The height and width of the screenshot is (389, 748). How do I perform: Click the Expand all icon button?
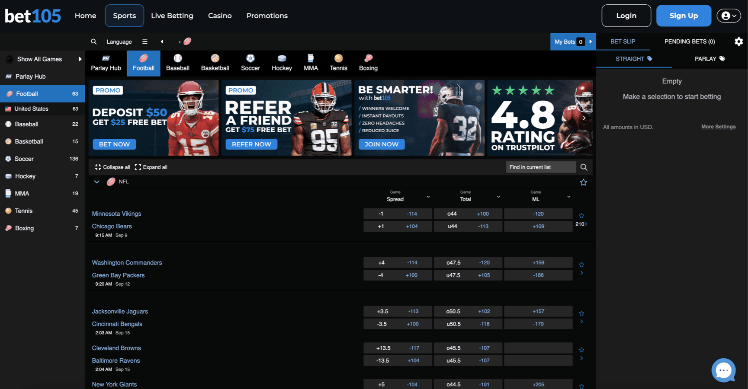tap(151, 167)
